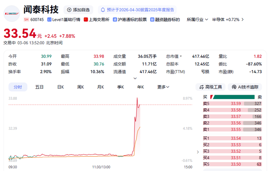Click the 总股本 value 12.45亿
The height and width of the screenshot is (171, 269).
pyautogui.click(x=202, y=64)
